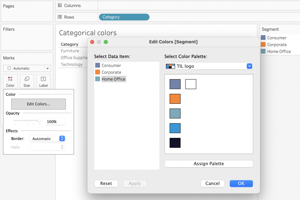
Task: Click the Home Office square in Segment legend
Action: click(263, 51)
